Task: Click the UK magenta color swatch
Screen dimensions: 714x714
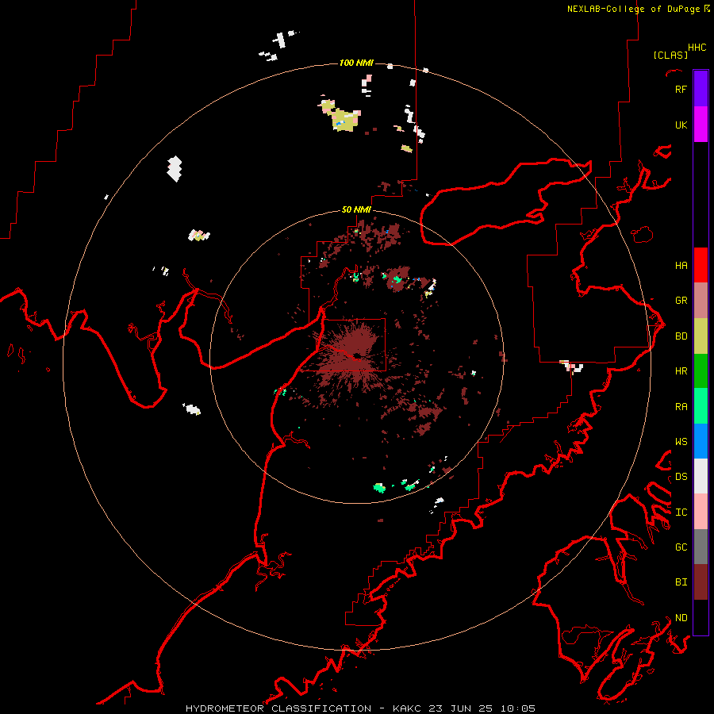Action: [701, 125]
